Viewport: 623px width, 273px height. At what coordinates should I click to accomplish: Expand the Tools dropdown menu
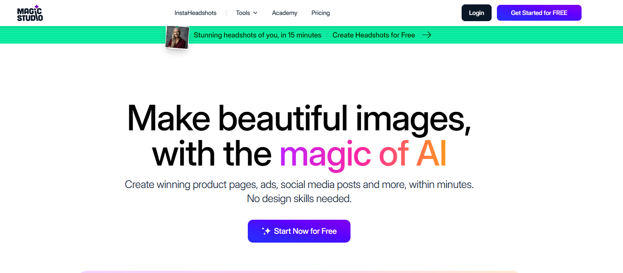click(x=246, y=13)
